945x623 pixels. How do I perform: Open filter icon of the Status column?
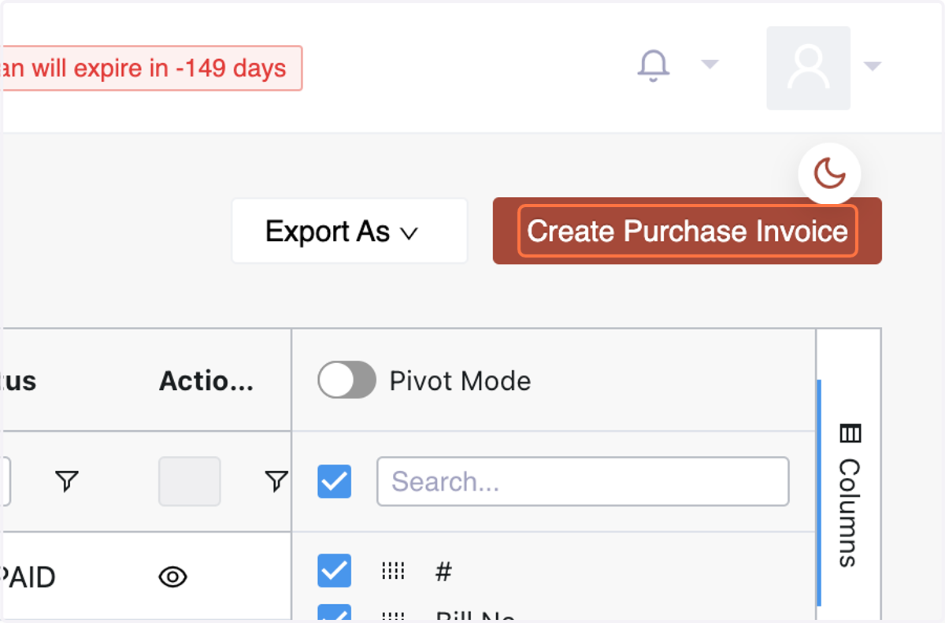point(67,480)
